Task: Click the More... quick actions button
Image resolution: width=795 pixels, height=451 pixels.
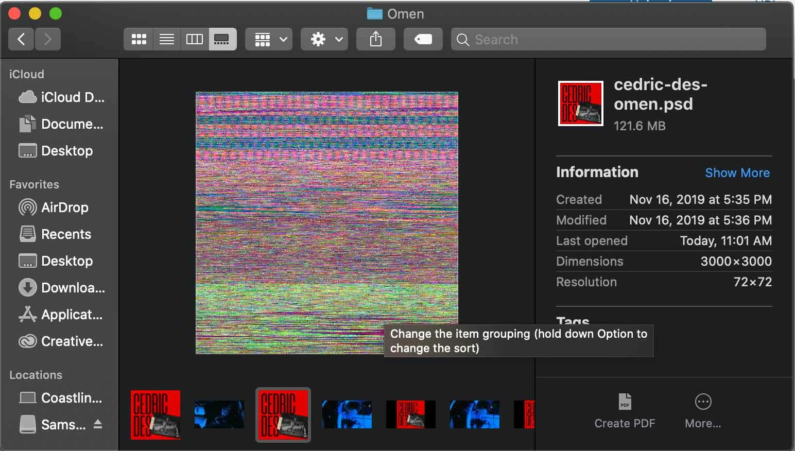Action: 703,411
